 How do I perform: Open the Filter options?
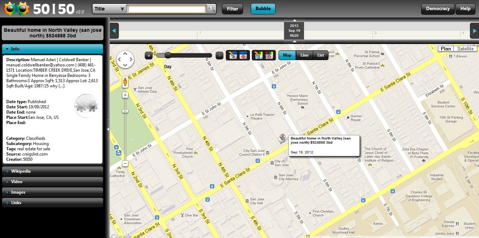[232, 9]
